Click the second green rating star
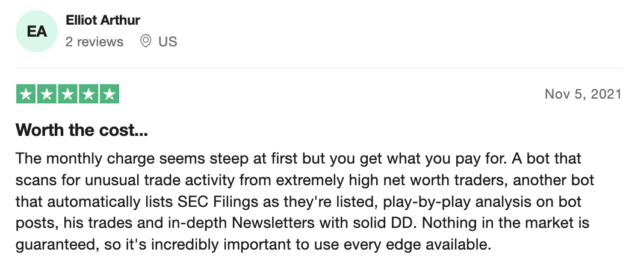This screenshot has height=267, width=632. pyautogui.click(x=47, y=94)
